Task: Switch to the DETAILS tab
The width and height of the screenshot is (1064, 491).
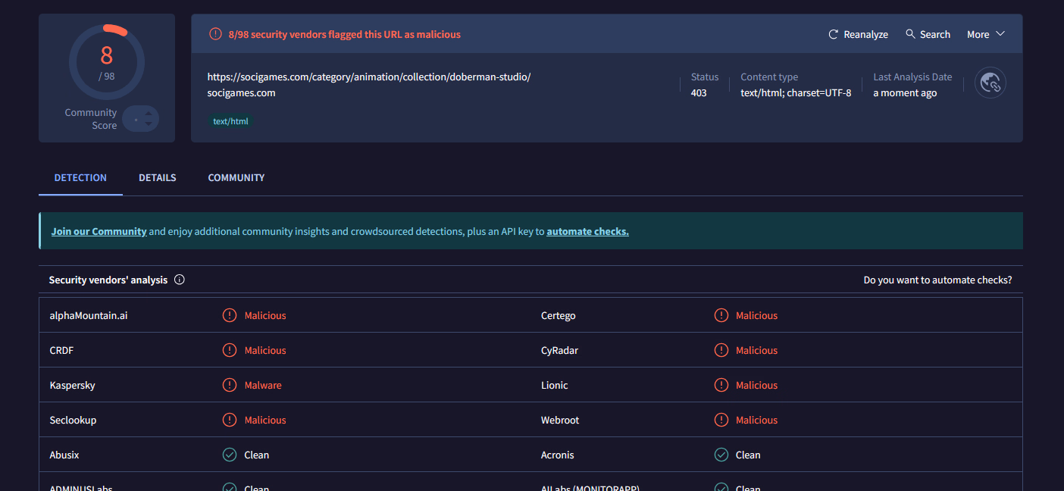Action: (x=157, y=178)
